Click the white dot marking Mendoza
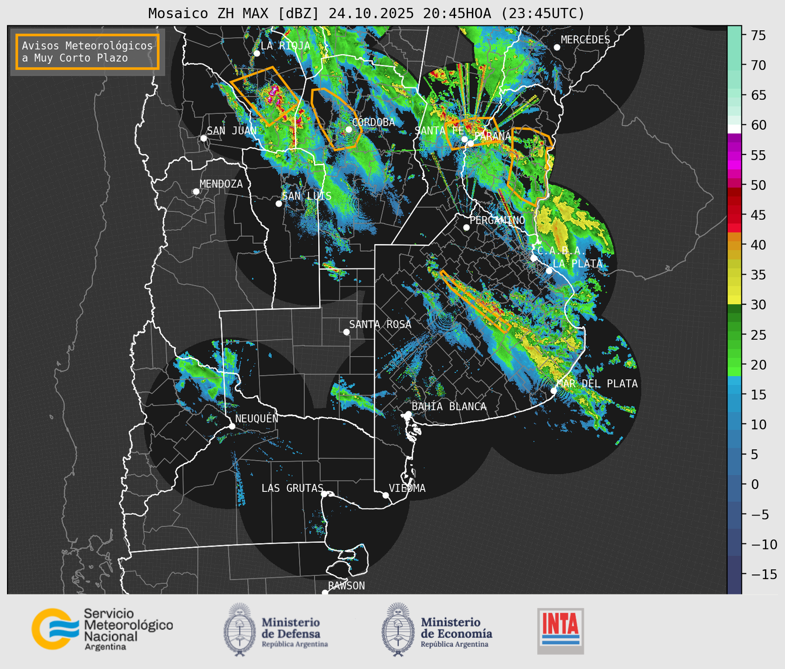 click(x=196, y=192)
